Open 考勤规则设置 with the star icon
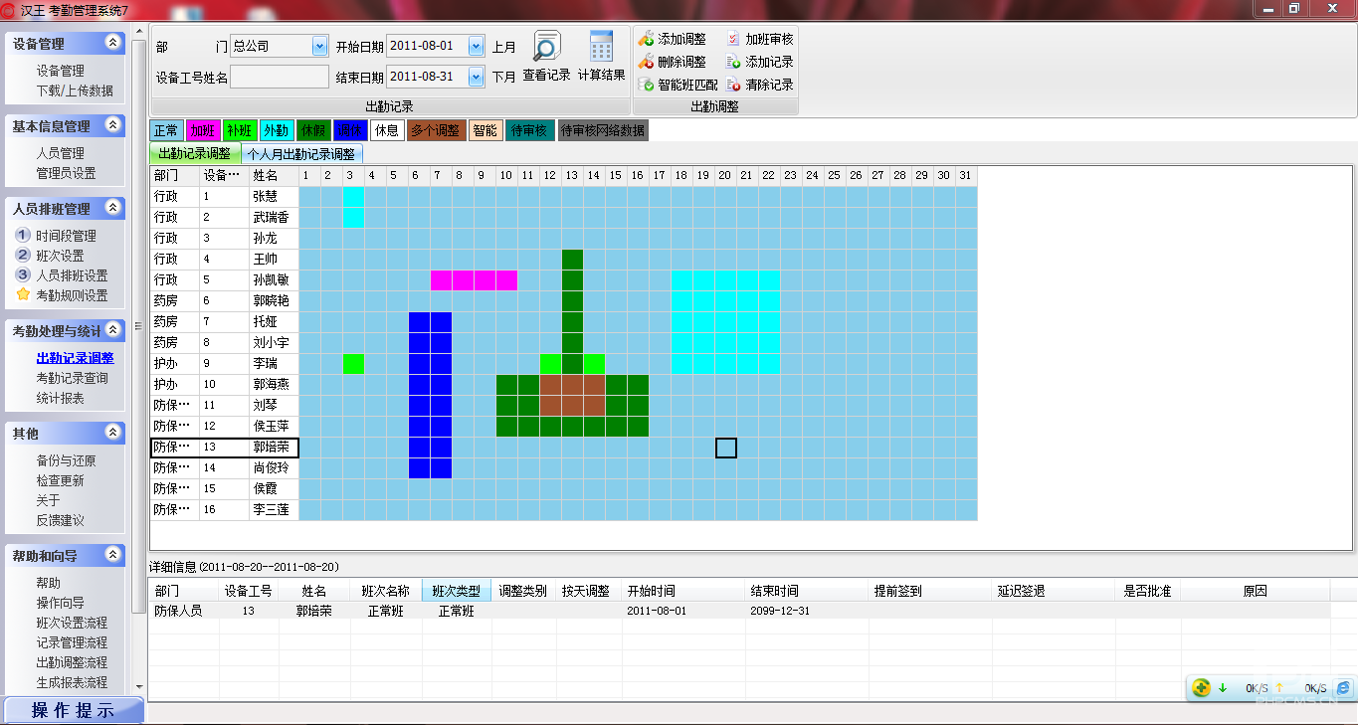Image resolution: width=1358 pixels, height=725 pixels. coord(23,295)
